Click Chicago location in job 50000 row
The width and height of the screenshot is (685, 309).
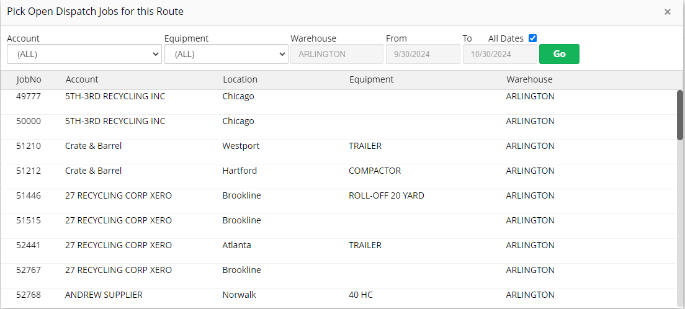(x=238, y=121)
